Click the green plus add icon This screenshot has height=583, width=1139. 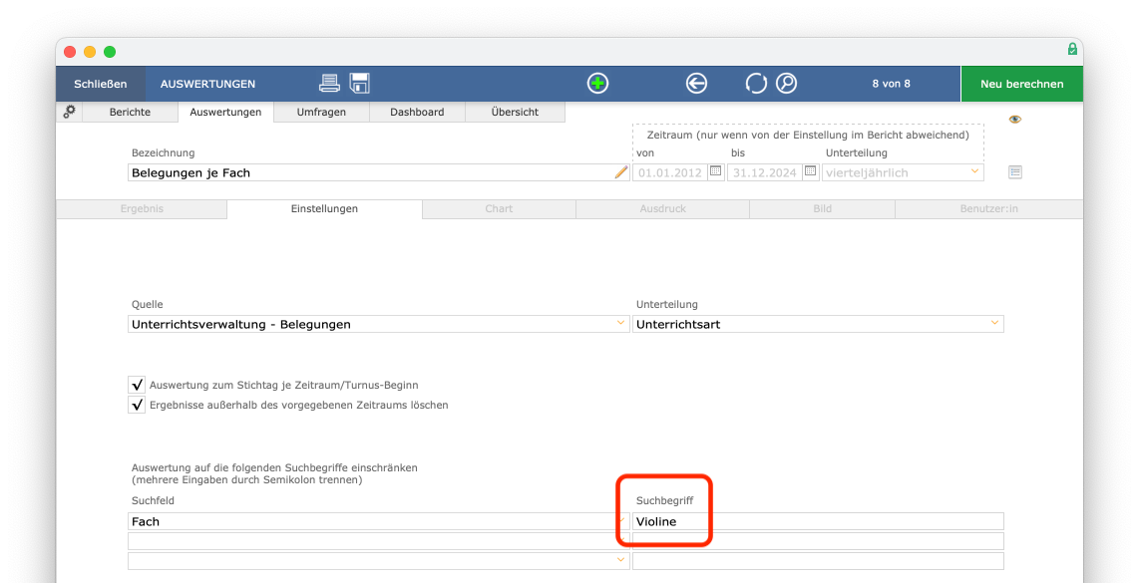pos(597,84)
